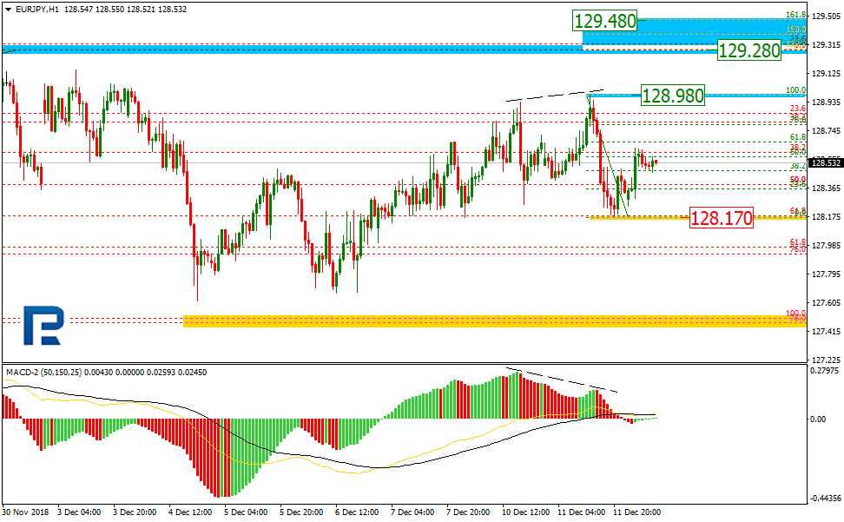Click the pink 100.0 Fibonacci label
The image size is (844, 522).
[796, 313]
